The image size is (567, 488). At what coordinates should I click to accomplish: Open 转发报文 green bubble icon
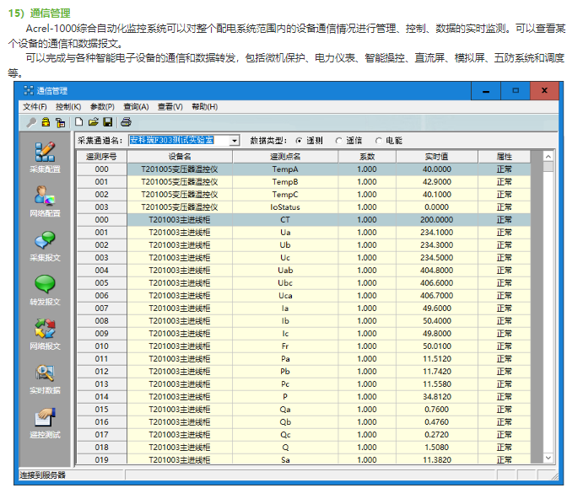[x=45, y=289]
